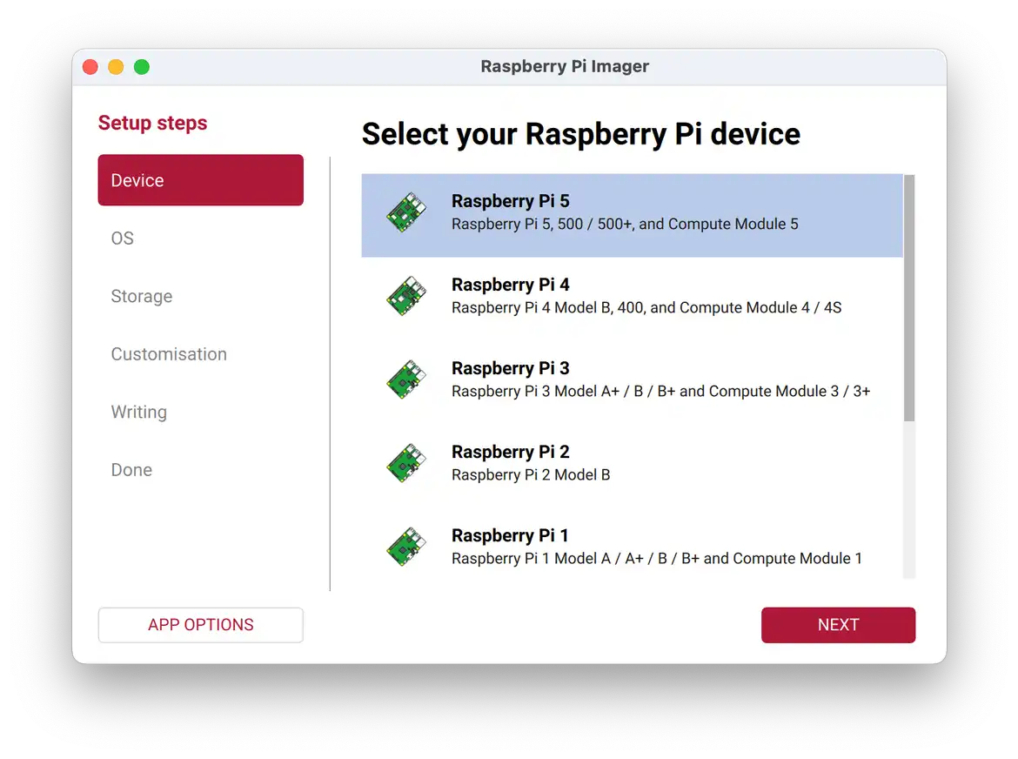Go to the Storage step
The width and height of the screenshot is (1018, 759).
click(142, 297)
